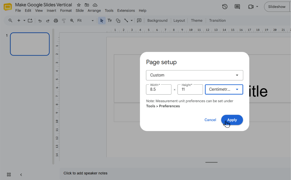This screenshot has width=291, height=180.
Task: Click the Layout toolbar button
Action: [179, 21]
